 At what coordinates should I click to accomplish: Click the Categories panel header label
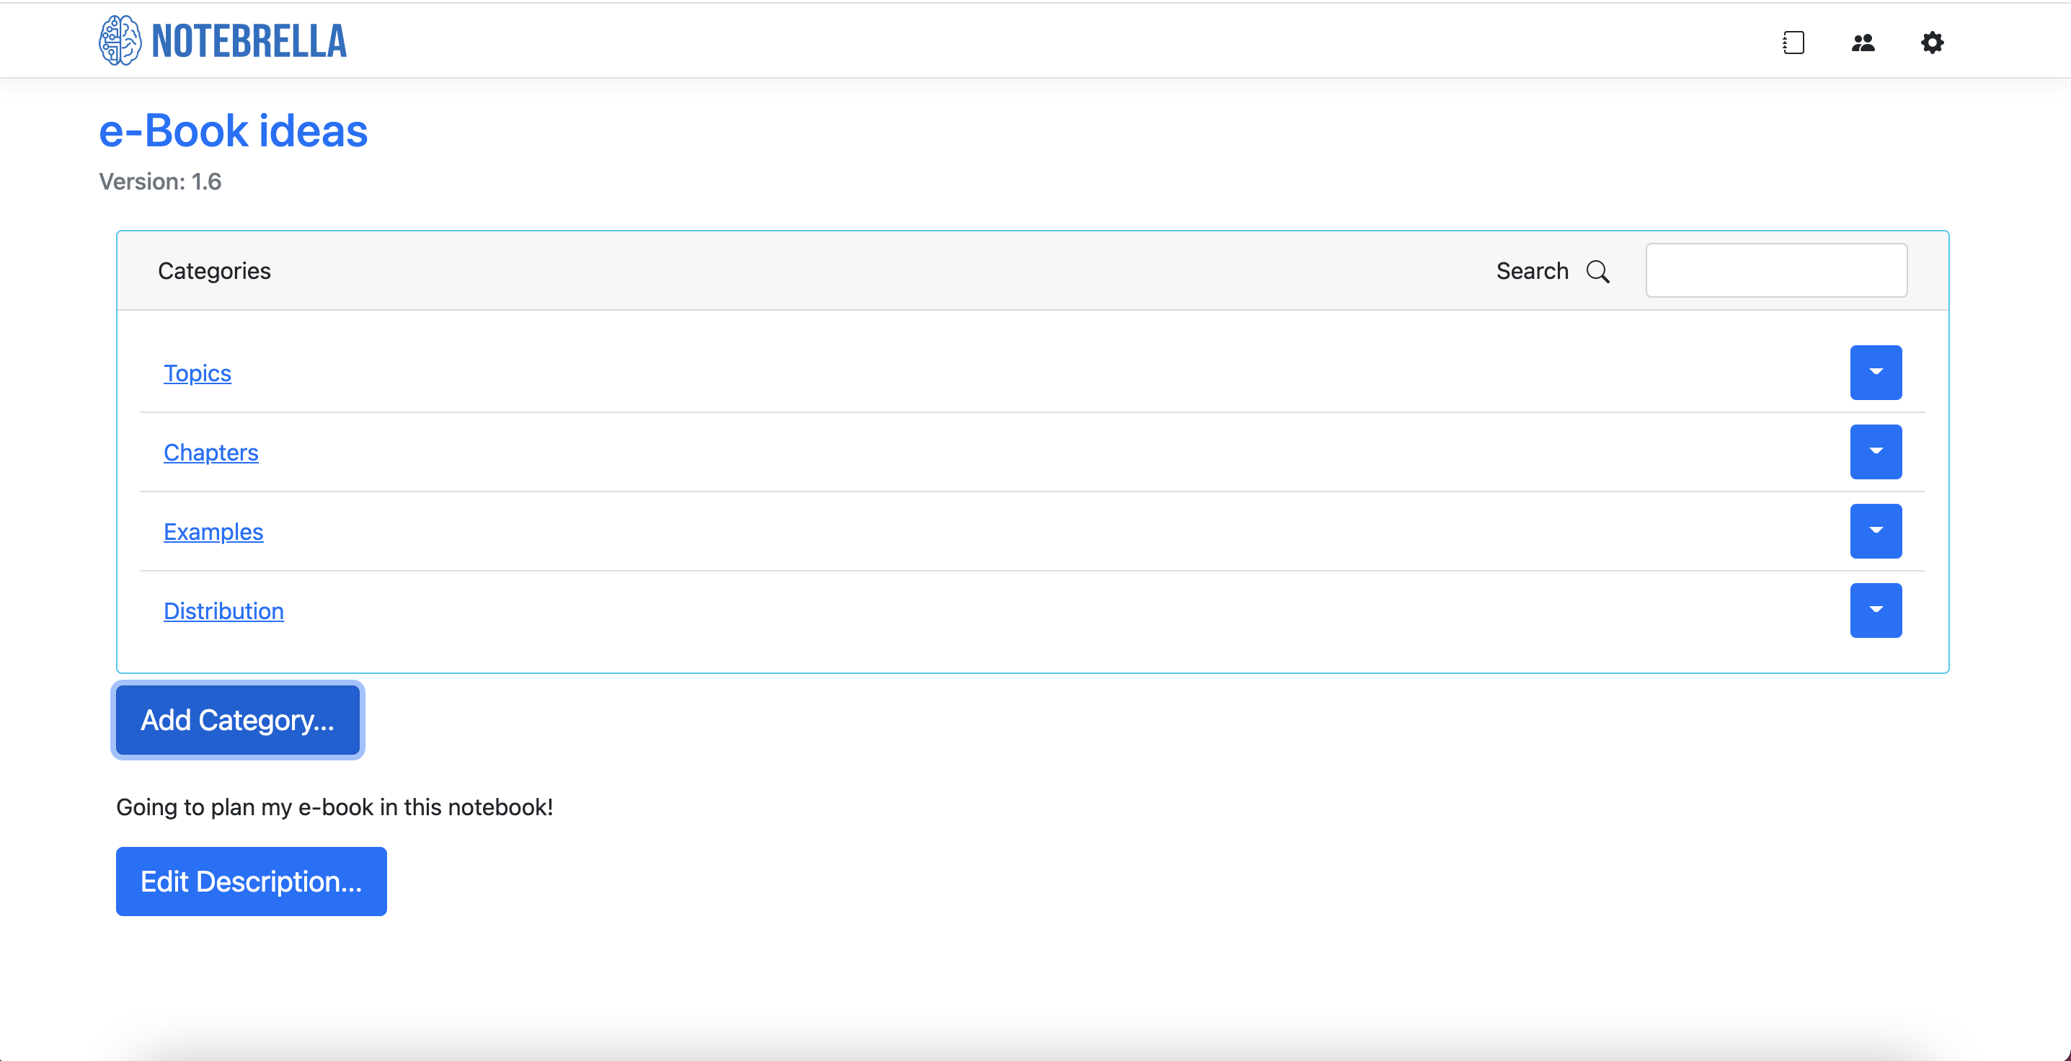214,271
